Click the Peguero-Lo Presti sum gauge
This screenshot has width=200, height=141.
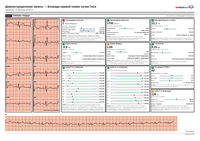pos(170,29)
